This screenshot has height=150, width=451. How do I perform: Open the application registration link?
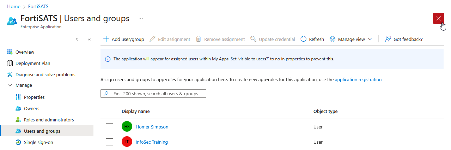[x=358, y=79]
